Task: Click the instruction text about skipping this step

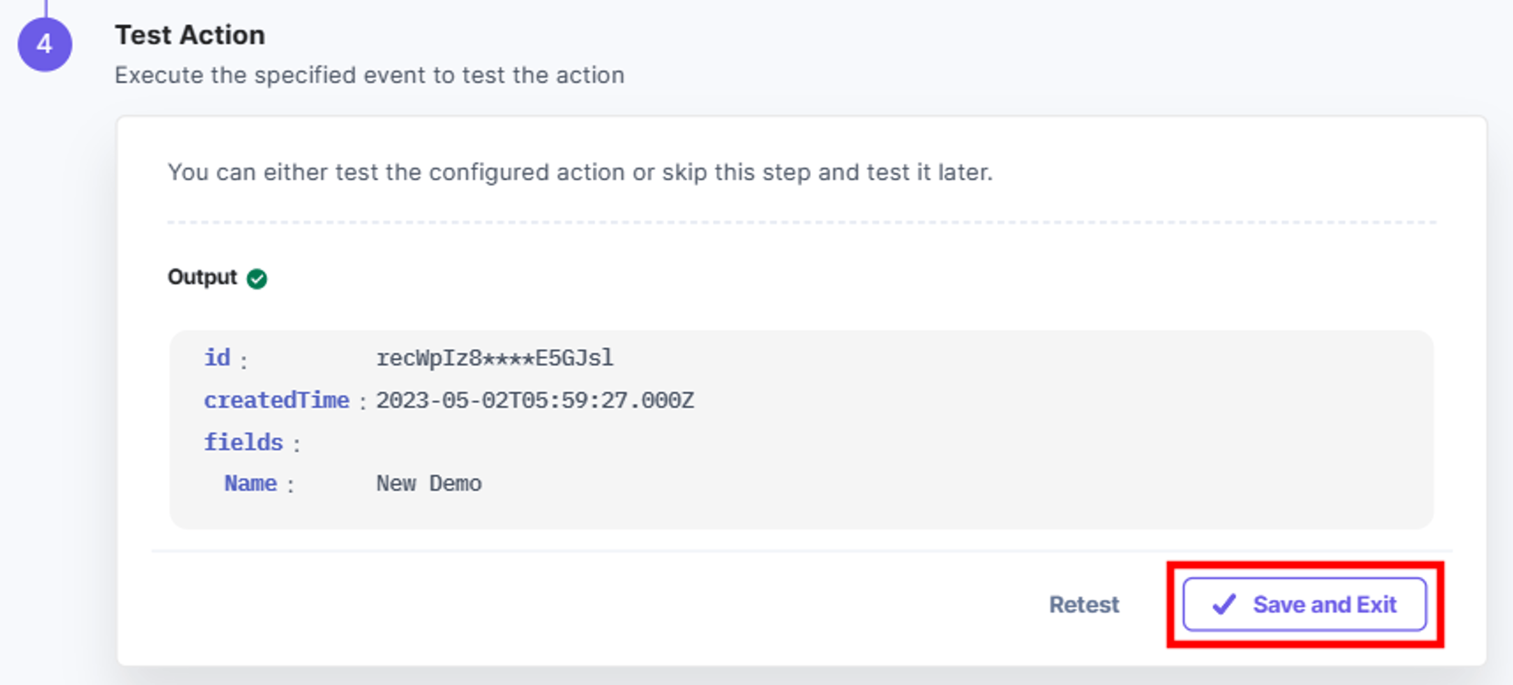Action: pyautogui.click(x=580, y=173)
